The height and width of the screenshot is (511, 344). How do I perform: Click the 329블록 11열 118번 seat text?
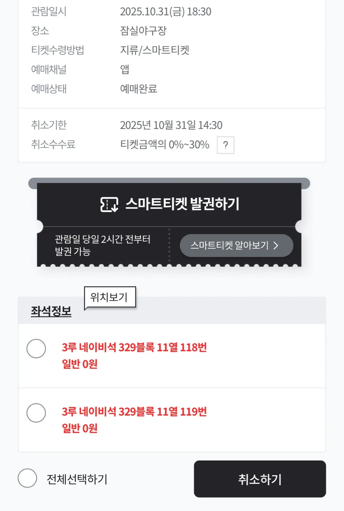134,347
